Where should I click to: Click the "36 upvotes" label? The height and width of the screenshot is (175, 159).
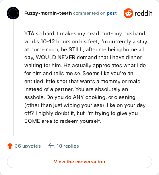(x=28, y=146)
